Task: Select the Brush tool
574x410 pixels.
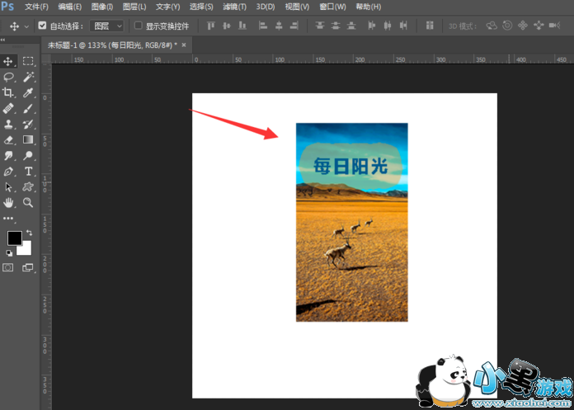Action: point(28,108)
